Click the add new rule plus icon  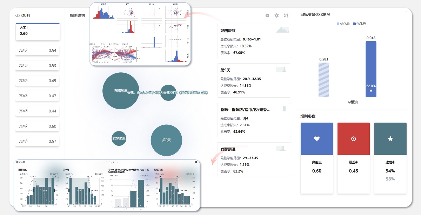[x=267, y=15]
